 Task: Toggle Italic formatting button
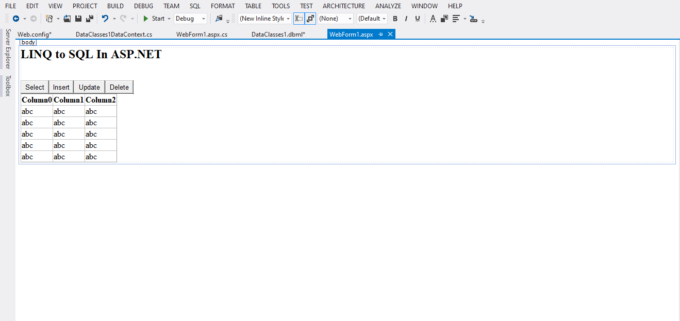[406, 19]
